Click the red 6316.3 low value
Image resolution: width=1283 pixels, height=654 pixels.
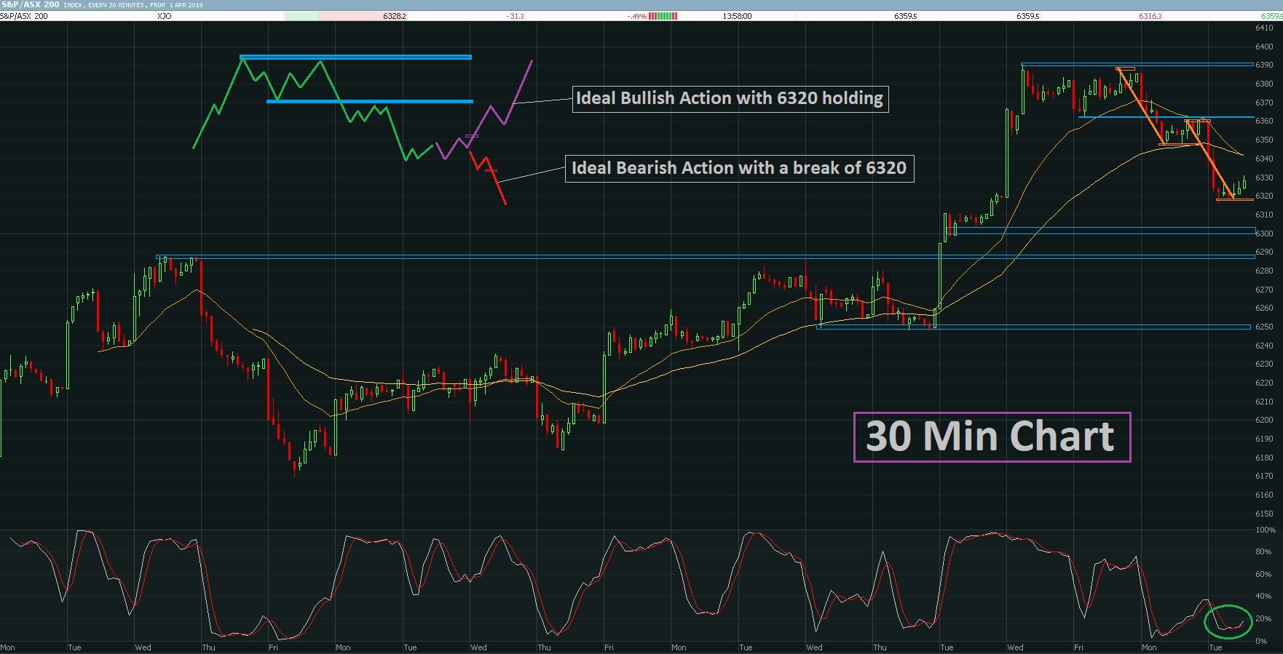tap(1150, 16)
